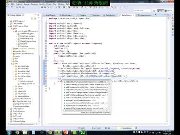
Task: Switch to the Java perspective
Action: point(160,10)
